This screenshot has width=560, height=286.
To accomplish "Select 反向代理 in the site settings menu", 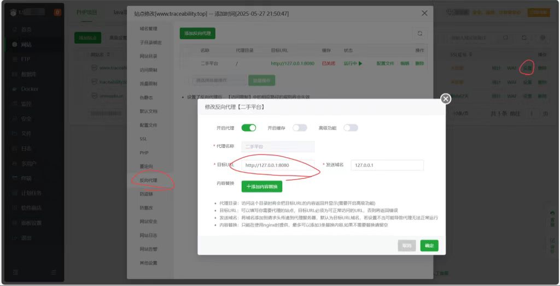I will click(x=148, y=180).
